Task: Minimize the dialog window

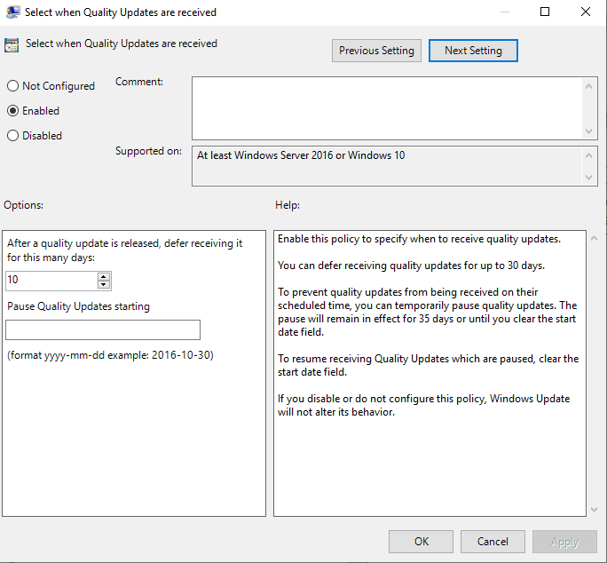Action: 504,12
